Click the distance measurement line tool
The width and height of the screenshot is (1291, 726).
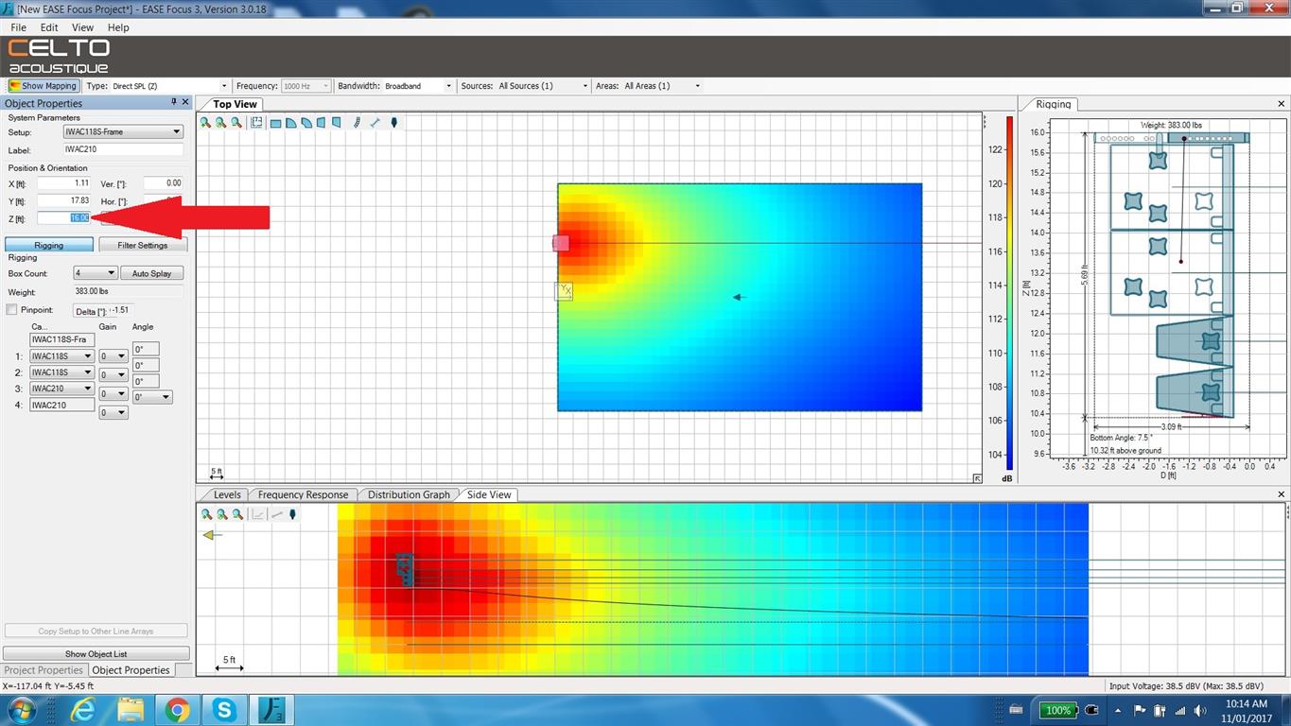click(375, 123)
